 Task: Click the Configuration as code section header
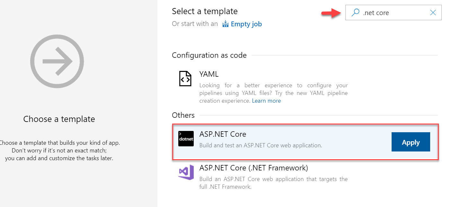coord(209,55)
